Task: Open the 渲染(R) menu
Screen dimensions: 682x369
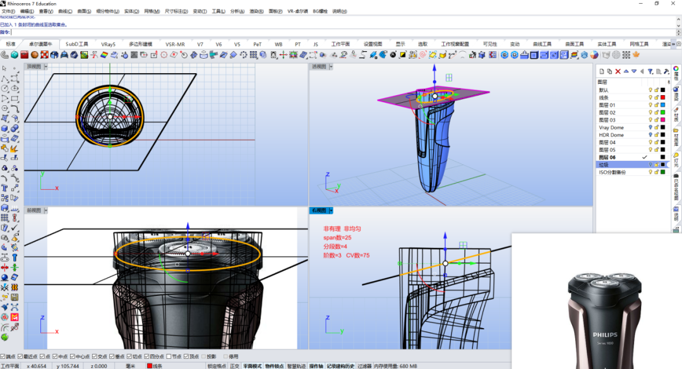Action: point(256,11)
